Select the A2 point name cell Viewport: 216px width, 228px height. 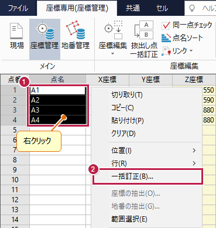click(x=58, y=100)
